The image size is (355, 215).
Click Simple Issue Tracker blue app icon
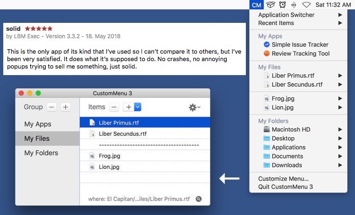click(x=267, y=45)
